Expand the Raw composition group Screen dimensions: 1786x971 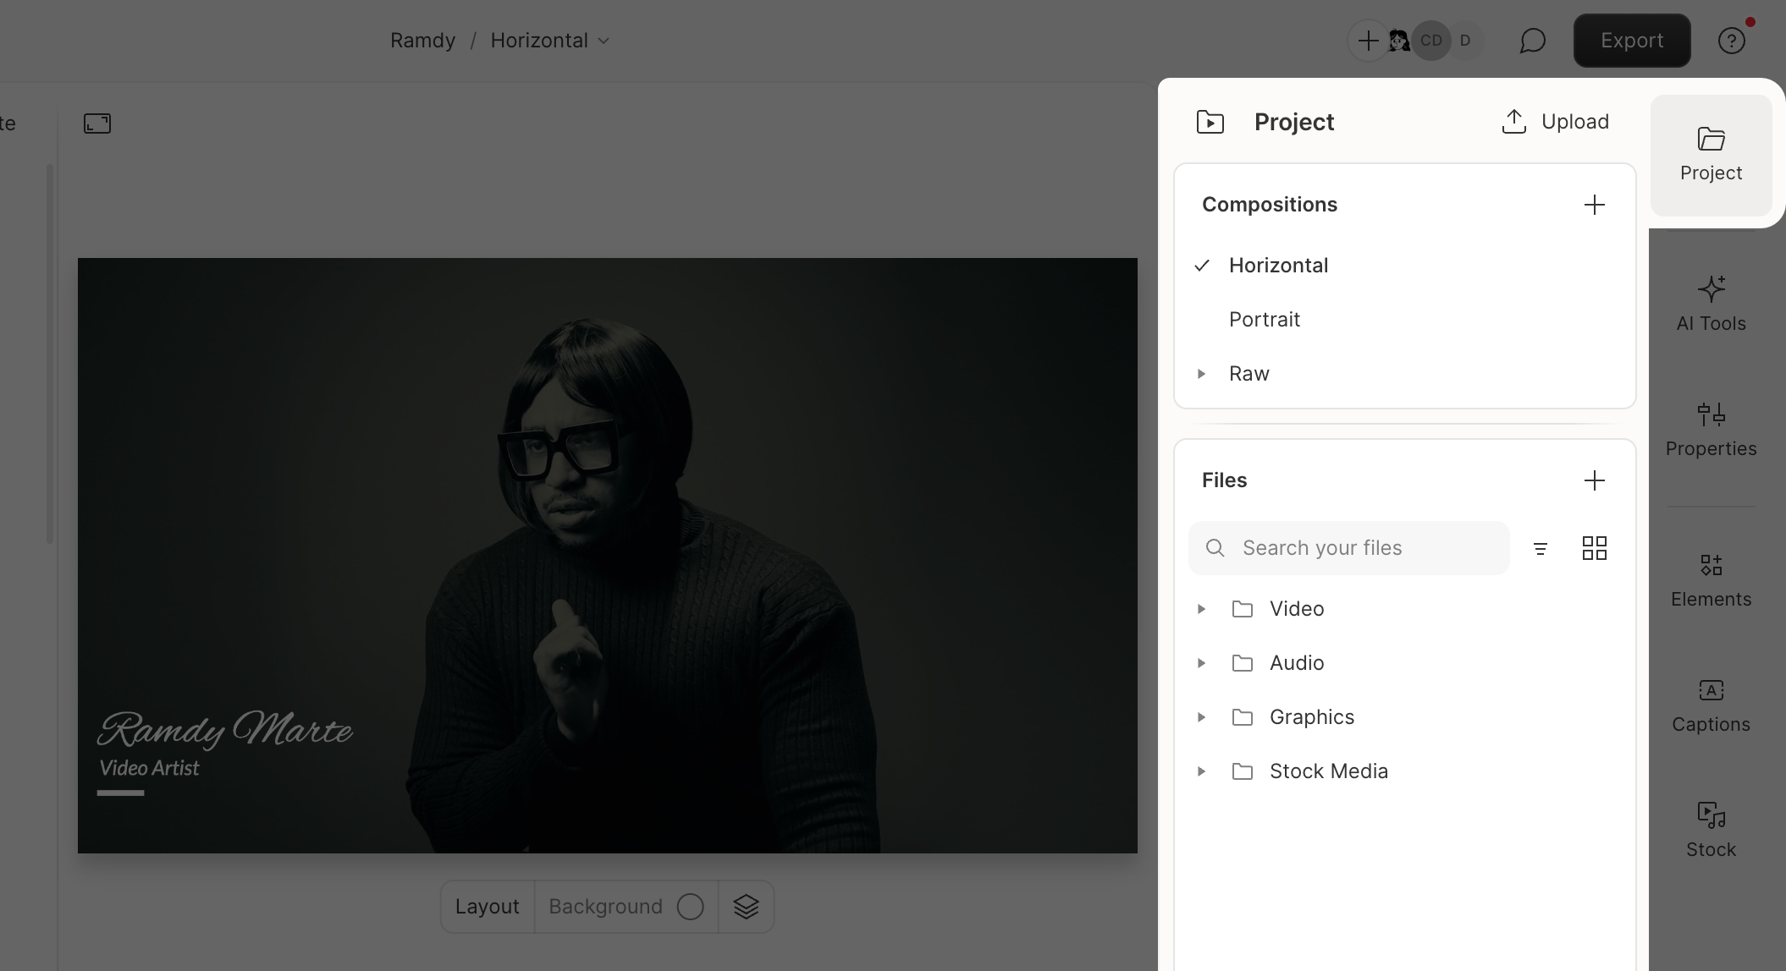coord(1201,374)
